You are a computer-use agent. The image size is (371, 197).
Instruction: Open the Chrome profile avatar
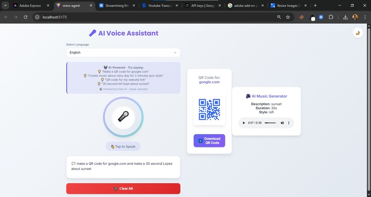click(x=355, y=17)
